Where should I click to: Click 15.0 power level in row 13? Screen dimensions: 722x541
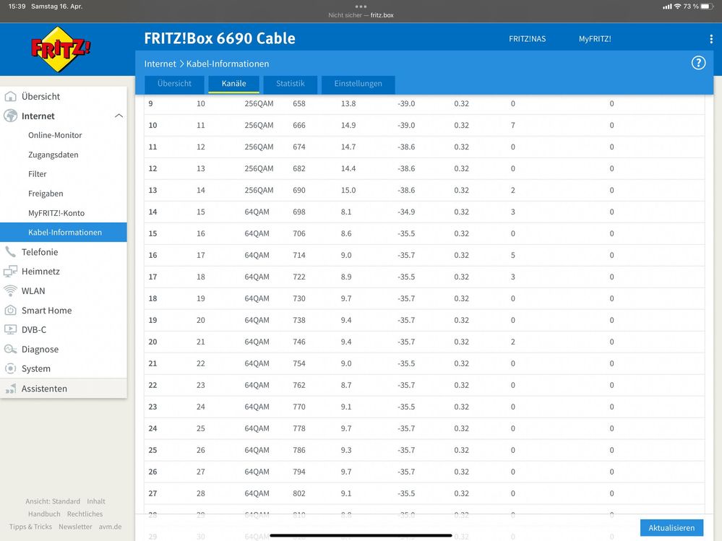point(348,191)
